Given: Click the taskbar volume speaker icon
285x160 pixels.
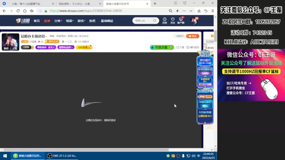Looking at the screenshot, I should point(193,156).
